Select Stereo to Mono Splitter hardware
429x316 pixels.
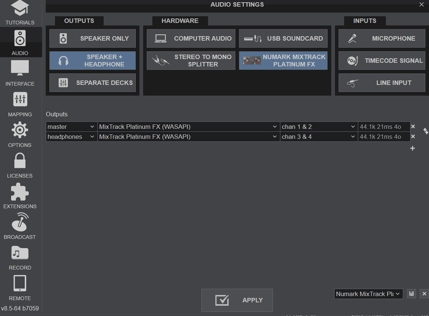click(191, 61)
